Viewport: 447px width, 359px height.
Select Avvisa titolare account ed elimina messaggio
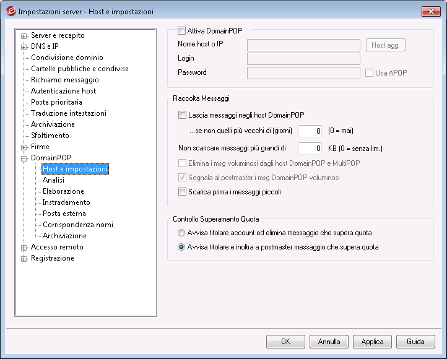click(x=181, y=233)
